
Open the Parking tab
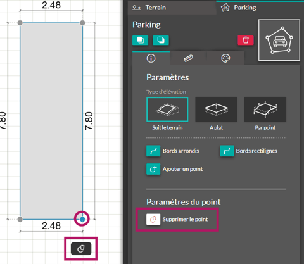pos(260,8)
